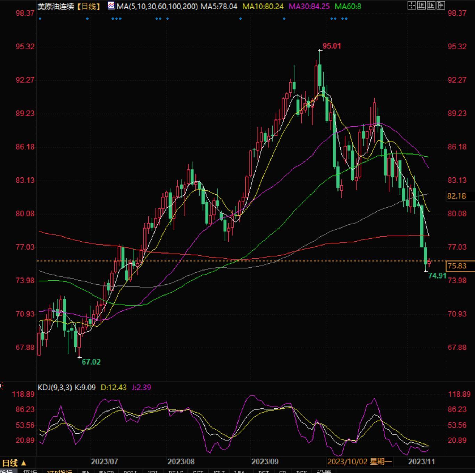Select the VIP指标 tab
This screenshot has height=473, width=475.
pyautogui.click(x=59, y=472)
